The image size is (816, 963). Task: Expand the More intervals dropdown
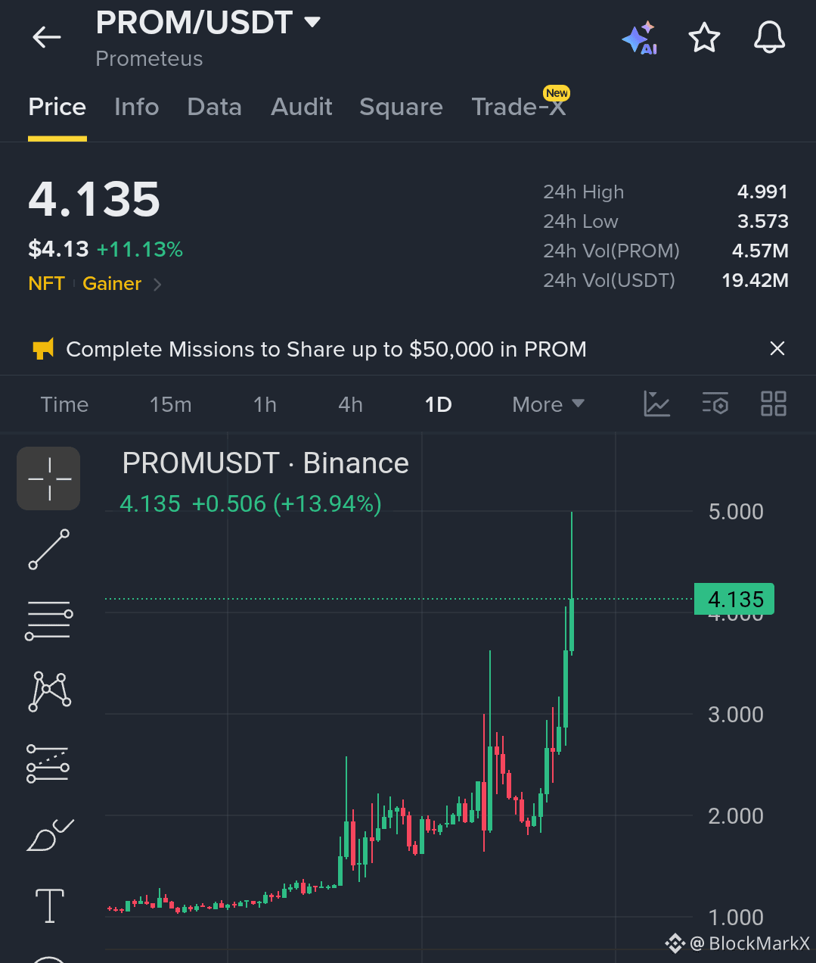pos(548,404)
